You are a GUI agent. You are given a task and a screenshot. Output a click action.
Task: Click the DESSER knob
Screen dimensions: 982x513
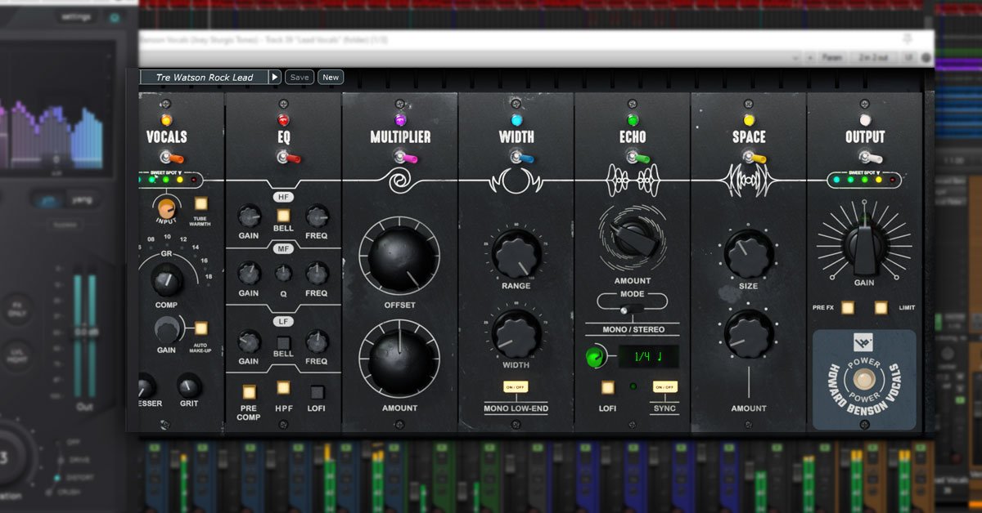[145, 386]
